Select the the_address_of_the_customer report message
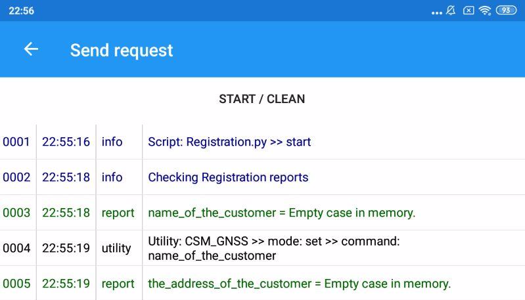525x300 pixels. pyautogui.click(x=299, y=284)
